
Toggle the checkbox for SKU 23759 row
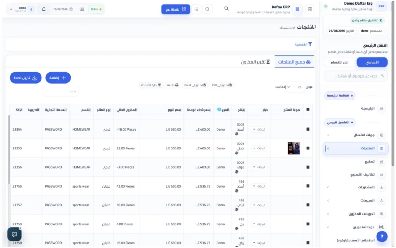coord(308,224)
